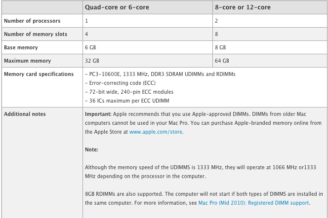Viewport: 328px width, 218px height.
Task: Open Mac Pro (Mid 2010): Registered DIMM support link
Action: 253,203
